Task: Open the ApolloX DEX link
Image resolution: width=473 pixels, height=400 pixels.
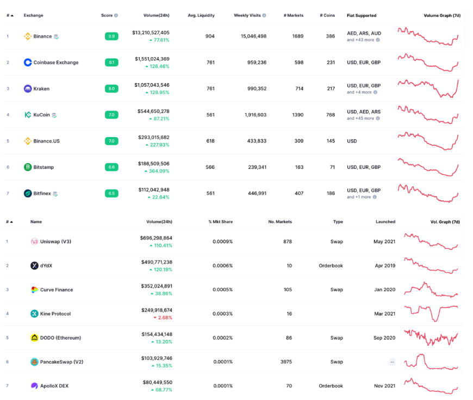Action: [54, 386]
